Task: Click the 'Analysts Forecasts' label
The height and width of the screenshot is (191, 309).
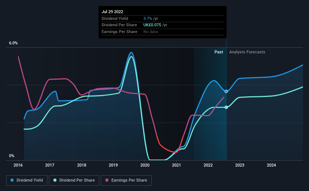Action: click(x=247, y=52)
